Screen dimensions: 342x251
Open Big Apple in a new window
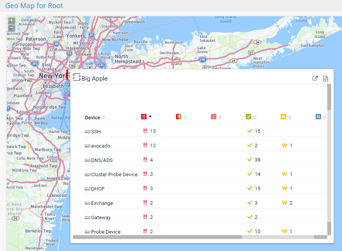point(315,78)
